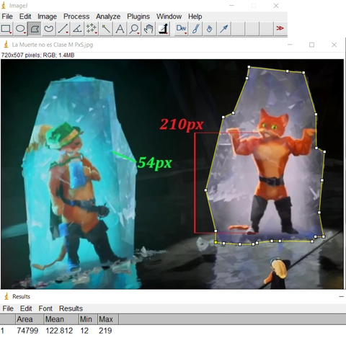Select the Flood fill tool

(210, 29)
